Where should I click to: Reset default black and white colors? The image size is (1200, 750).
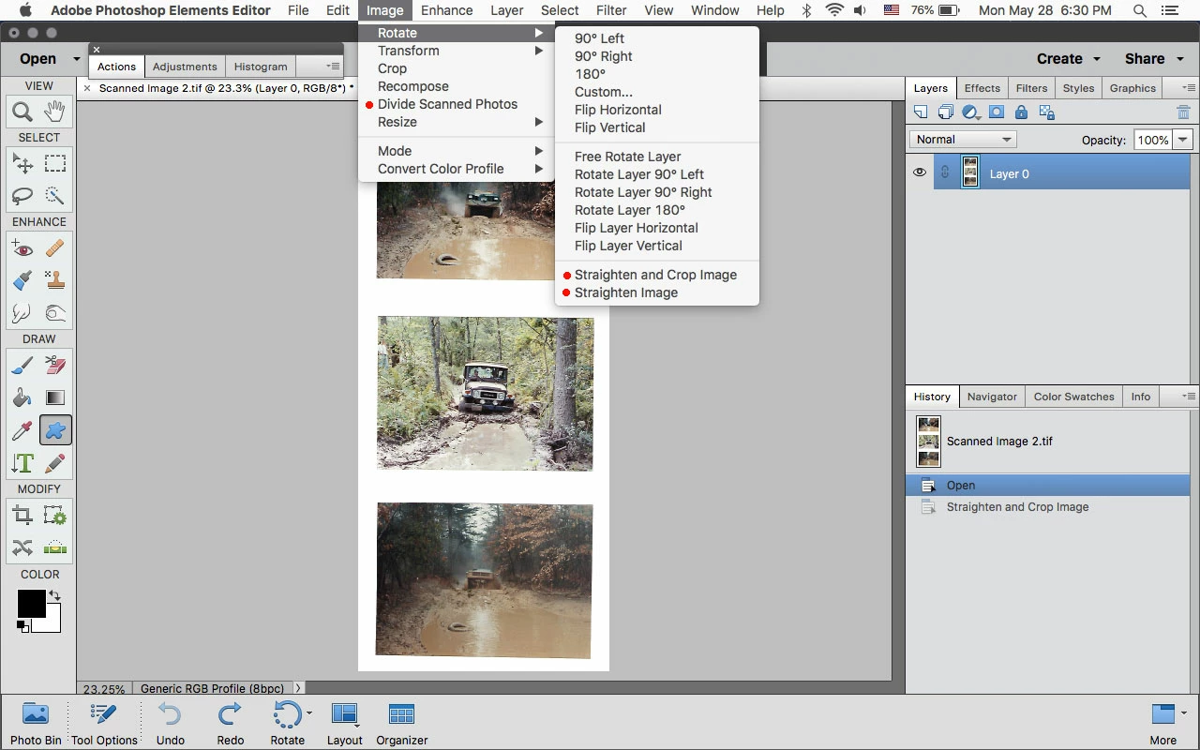point(22,625)
